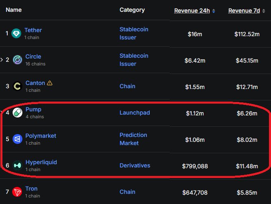This screenshot has height=204, width=271.
Task: Click the Category column header
Action: [132, 10]
